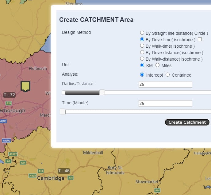Click the A15 road shield on the map
This screenshot has width=211, height=195.
coord(9,103)
